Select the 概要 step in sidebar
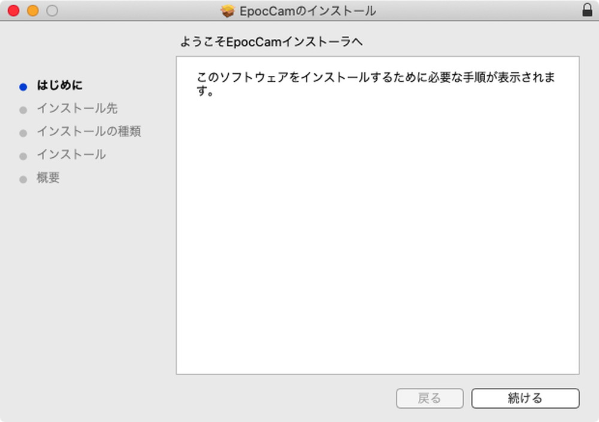The image size is (599, 422). pyautogui.click(x=48, y=178)
